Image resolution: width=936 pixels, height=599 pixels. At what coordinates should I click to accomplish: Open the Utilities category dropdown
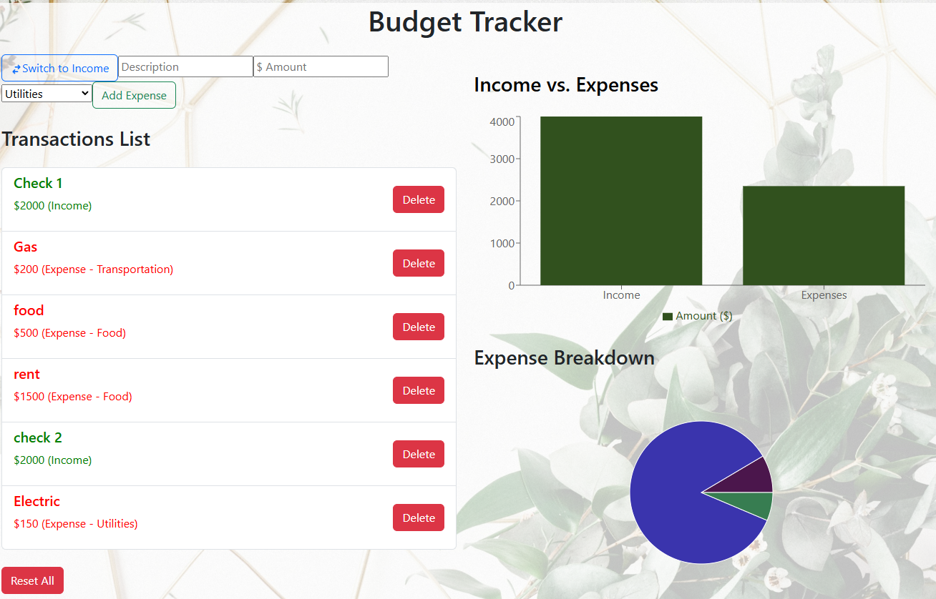47,94
